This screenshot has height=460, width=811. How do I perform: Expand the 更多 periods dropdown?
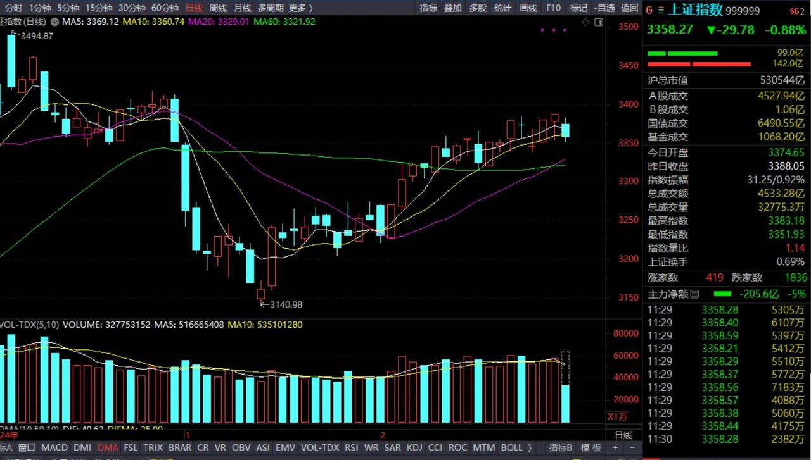[300, 8]
